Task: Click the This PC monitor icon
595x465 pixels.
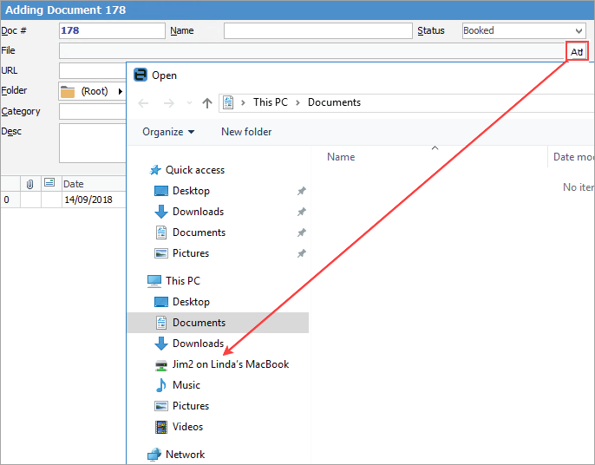Action: click(154, 281)
